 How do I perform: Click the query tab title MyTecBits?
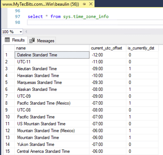tap(41, 4)
